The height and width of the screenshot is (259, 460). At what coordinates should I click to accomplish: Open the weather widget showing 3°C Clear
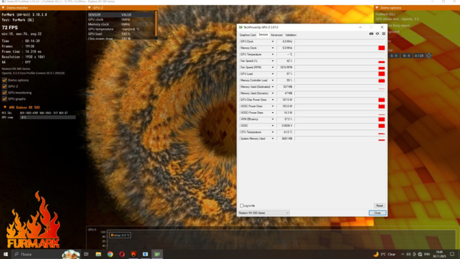(x=384, y=254)
